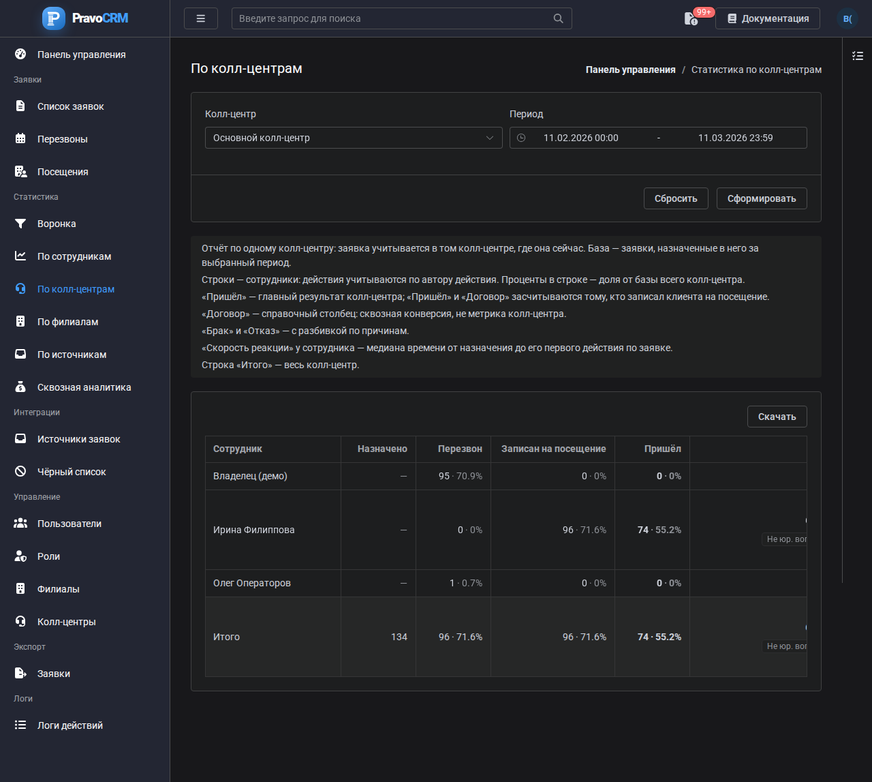
Task: Click the ban icon beside Чёрный список
Action: [x=20, y=472]
